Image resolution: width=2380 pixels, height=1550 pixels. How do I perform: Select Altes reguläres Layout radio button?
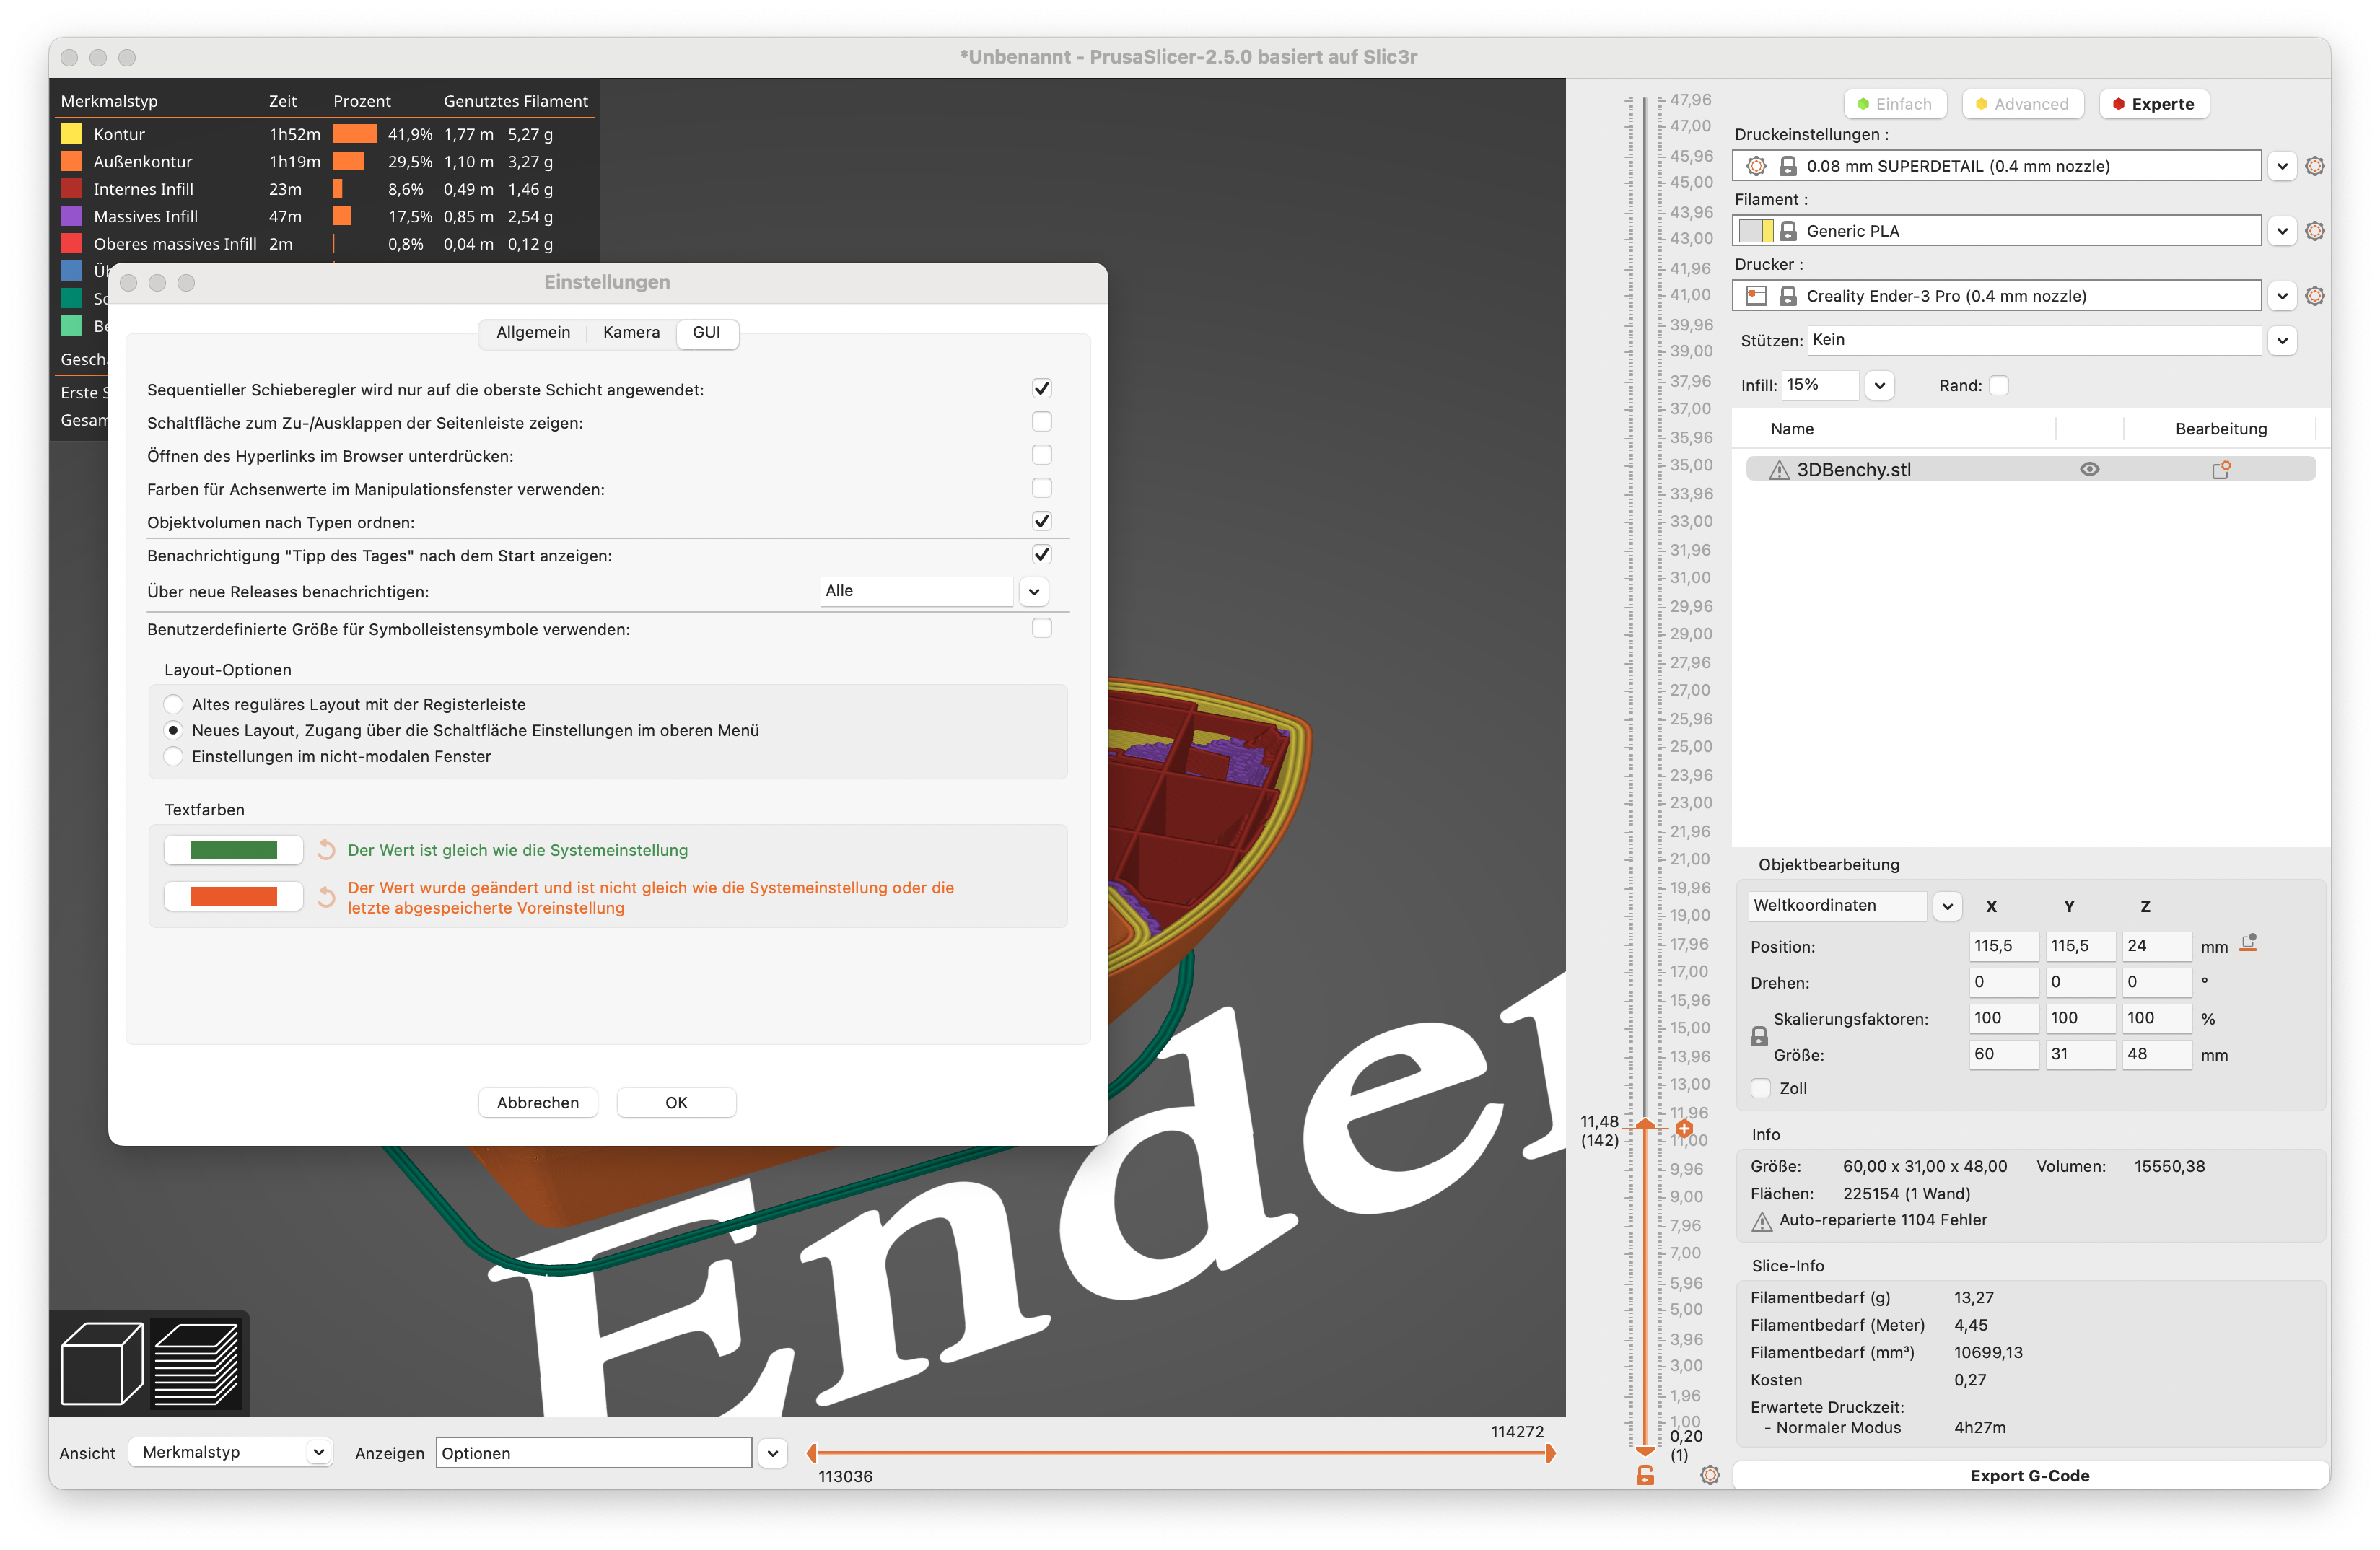point(173,704)
